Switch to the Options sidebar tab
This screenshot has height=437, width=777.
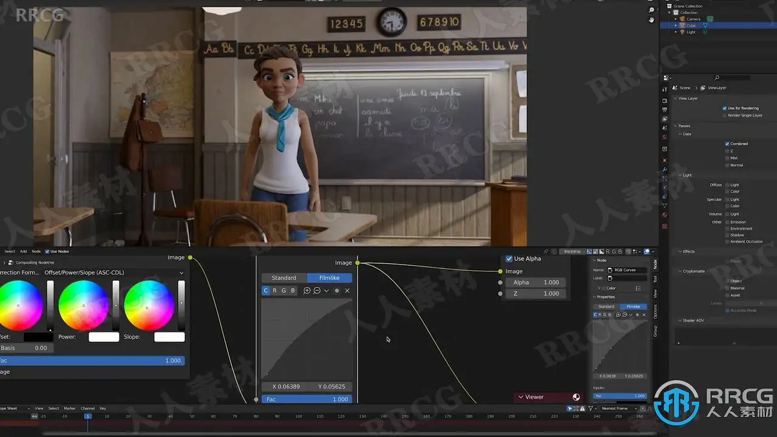655,311
